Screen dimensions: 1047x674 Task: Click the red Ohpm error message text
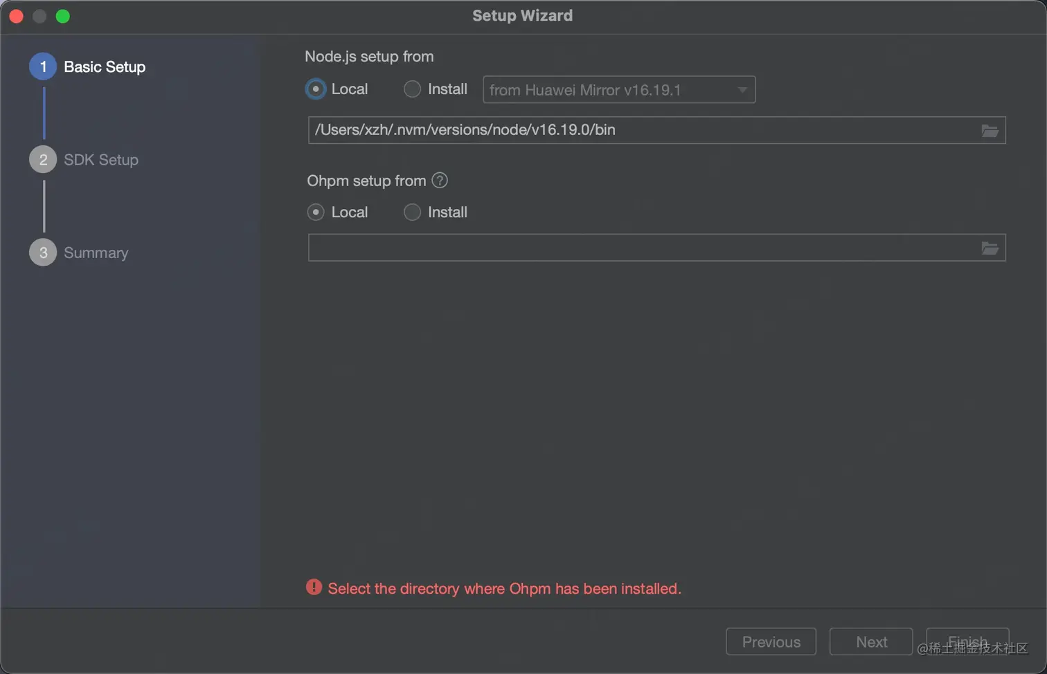click(505, 589)
